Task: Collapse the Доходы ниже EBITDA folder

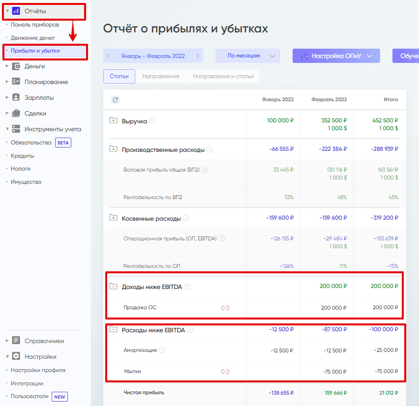Action: click(113, 287)
